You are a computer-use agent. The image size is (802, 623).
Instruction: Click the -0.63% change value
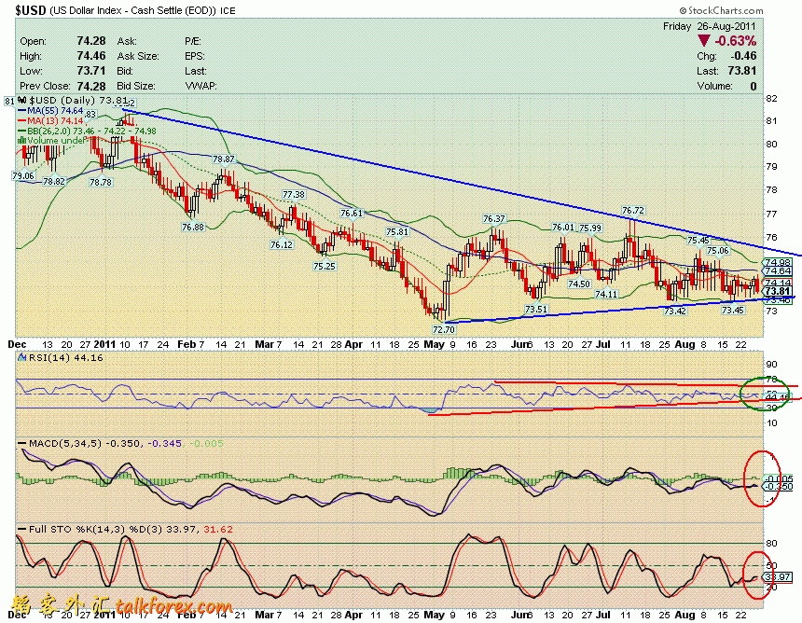(x=736, y=41)
